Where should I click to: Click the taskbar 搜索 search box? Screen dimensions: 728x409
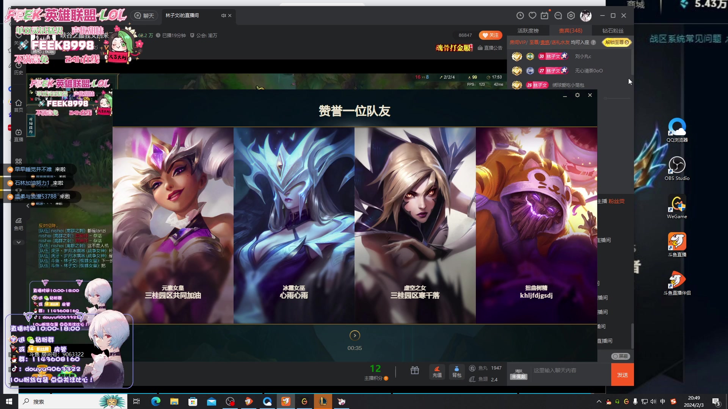[72, 401]
